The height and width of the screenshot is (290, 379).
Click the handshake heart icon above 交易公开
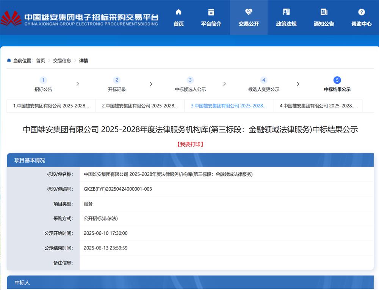249,12
